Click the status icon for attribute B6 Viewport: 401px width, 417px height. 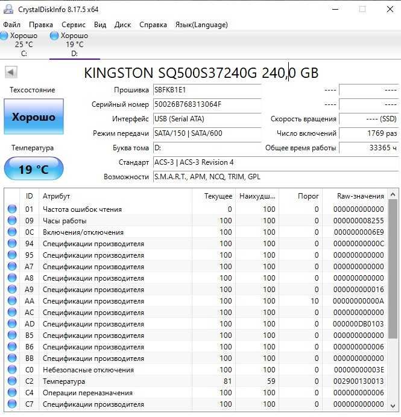coord(12,346)
